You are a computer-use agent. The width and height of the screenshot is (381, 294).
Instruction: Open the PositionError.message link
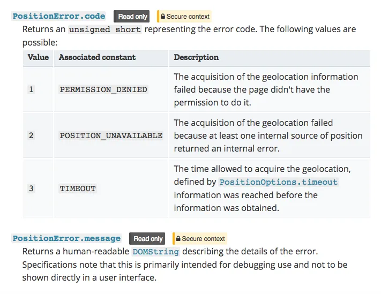coord(66,238)
